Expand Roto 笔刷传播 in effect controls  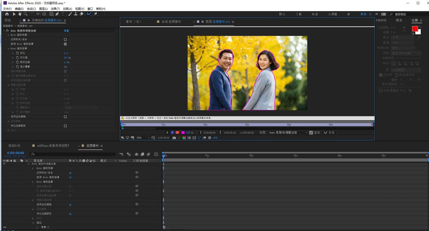(8, 35)
